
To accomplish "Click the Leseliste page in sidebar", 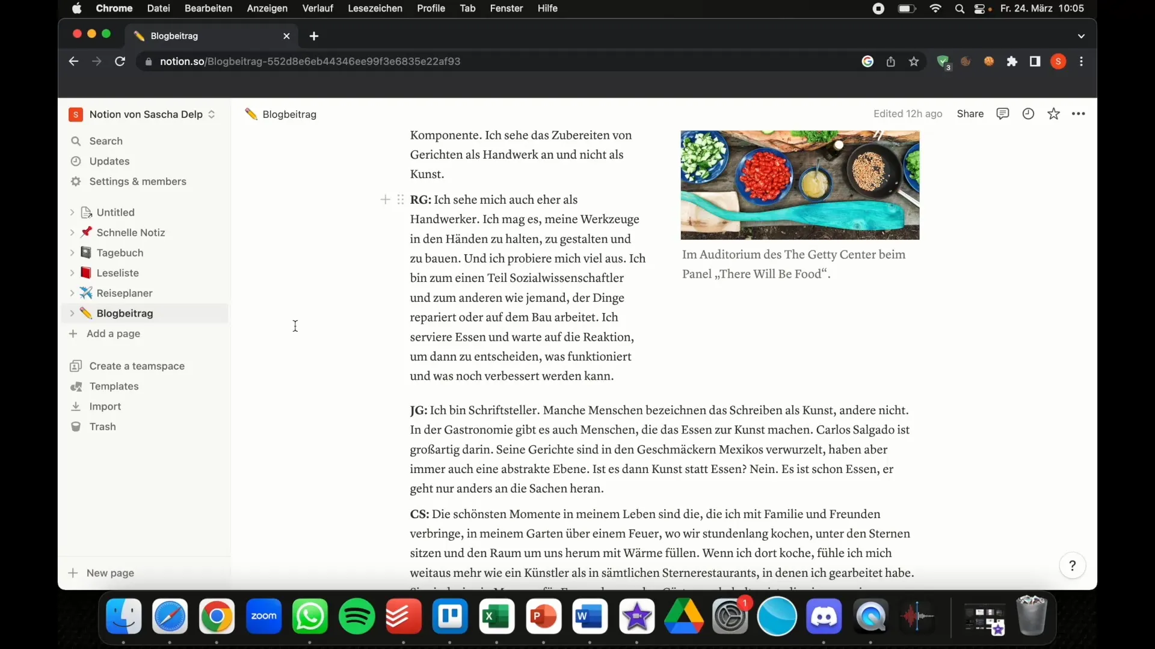I will (x=117, y=273).
